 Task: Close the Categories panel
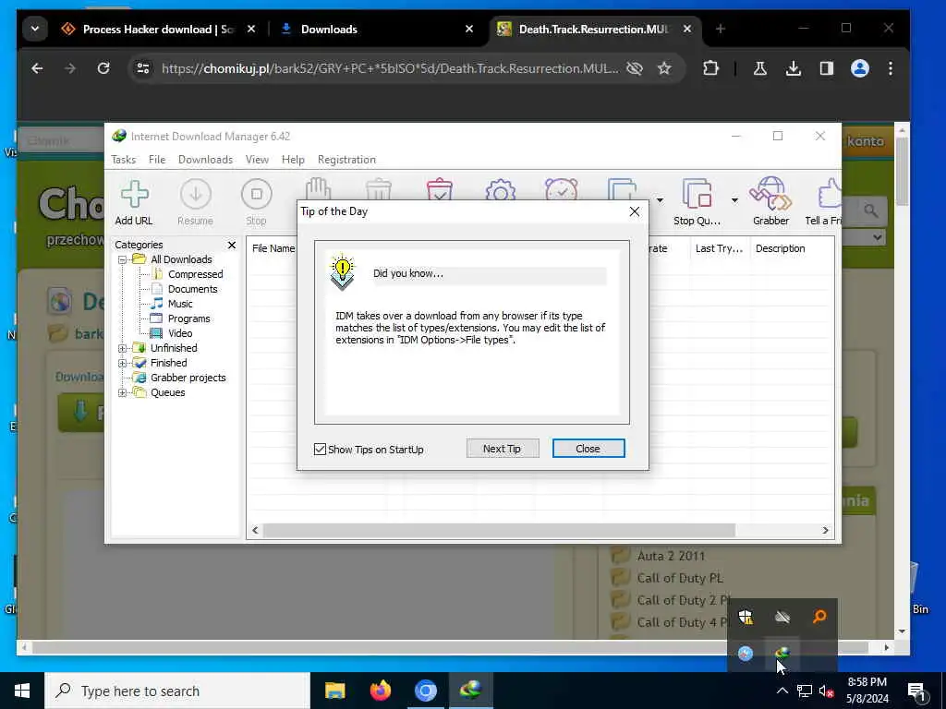click(x=232, y=245)
